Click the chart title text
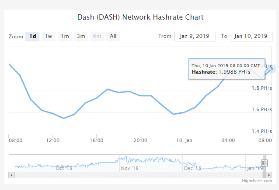This screenshot has width=279, height=190. pyautogui.click(x=140, y=17)
